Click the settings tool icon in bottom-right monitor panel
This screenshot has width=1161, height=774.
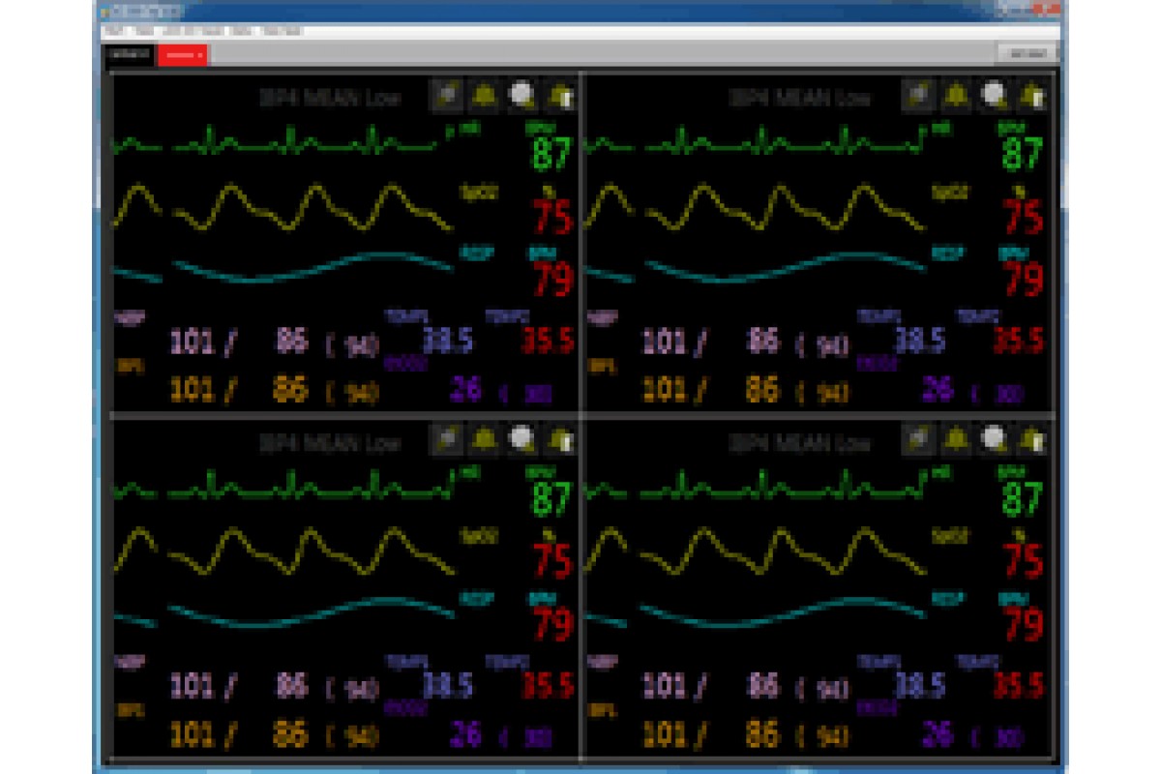tap(918, 440)
